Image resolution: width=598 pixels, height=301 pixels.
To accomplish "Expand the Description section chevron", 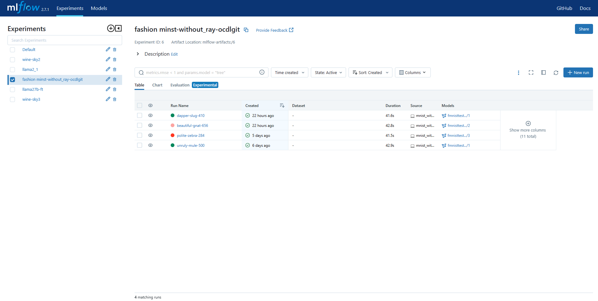I will pyautogui.click(x=138, y=54).
